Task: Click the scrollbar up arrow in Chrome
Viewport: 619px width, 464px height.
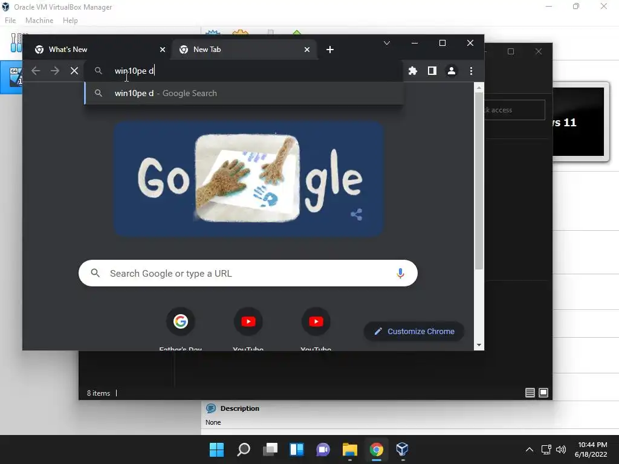Action: [x=479, y=88]
